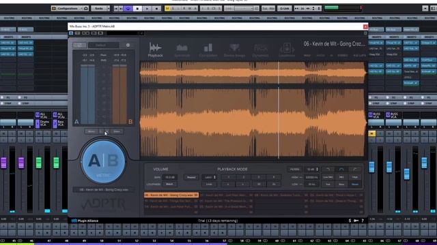Unmute the yellow M channel in the mixer
Screen dimensions: 437x245
pos(371,133)
